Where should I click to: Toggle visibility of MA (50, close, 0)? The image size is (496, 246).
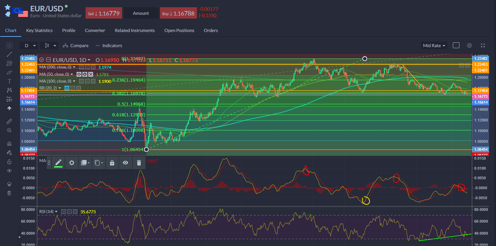point(79,74)
